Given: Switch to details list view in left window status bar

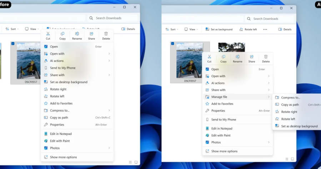Looking at the screenshot, I should tap(130, 162).
